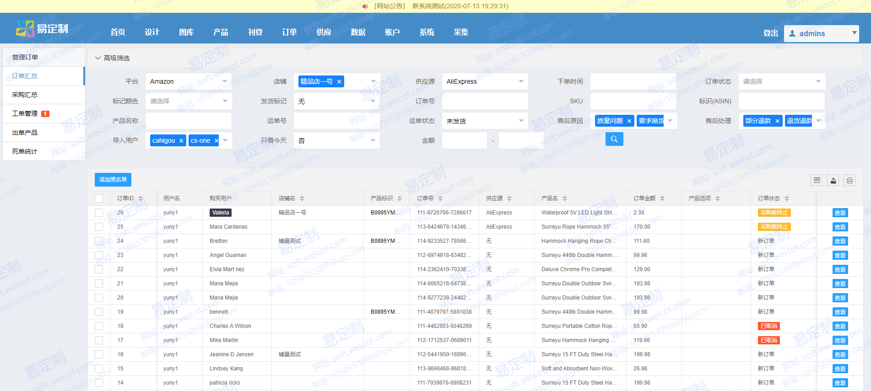Image resolution: width=871 pixels, height=391 pixels.
Task: Open the admins account dropdown arrow
Action: coord(854,33)
